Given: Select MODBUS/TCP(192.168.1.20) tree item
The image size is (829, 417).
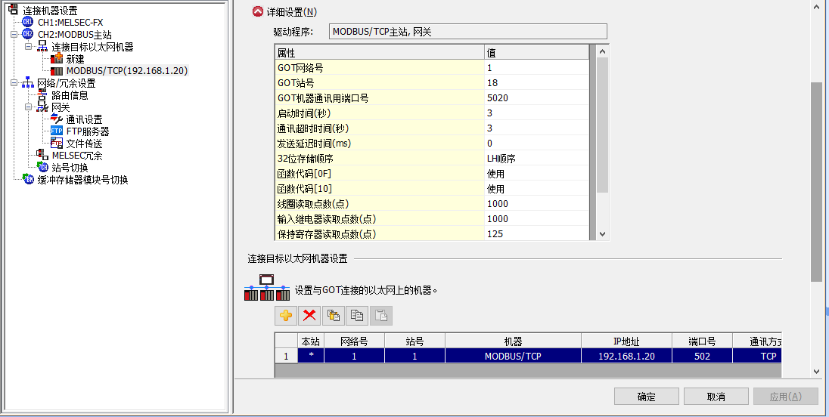Looking at the screenshot, I should 126,71.
